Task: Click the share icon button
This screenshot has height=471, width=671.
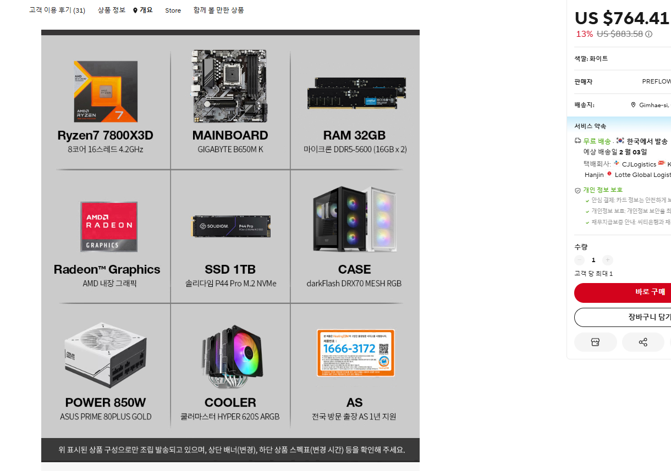Action: click(643, 342)
